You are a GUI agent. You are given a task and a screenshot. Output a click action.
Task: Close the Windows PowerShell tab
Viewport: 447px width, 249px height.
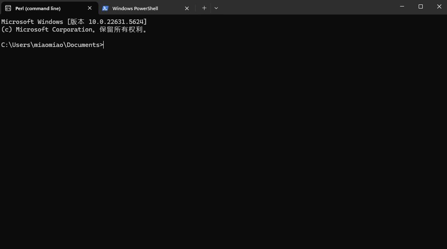[x=187, y=9]
